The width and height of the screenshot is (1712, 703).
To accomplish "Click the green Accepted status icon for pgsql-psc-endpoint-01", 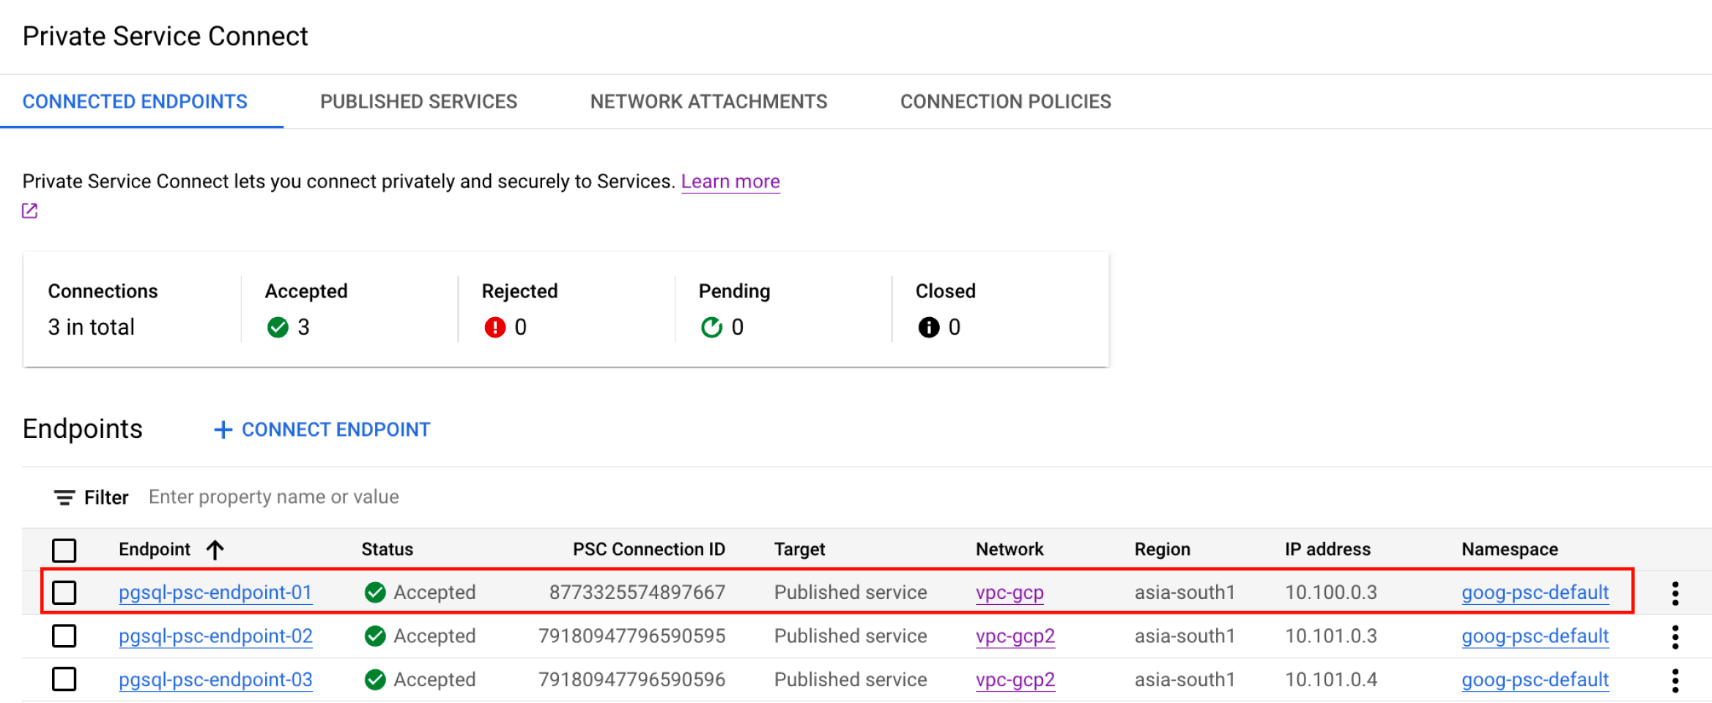I will pyautogui.click(x=375, y=592).
